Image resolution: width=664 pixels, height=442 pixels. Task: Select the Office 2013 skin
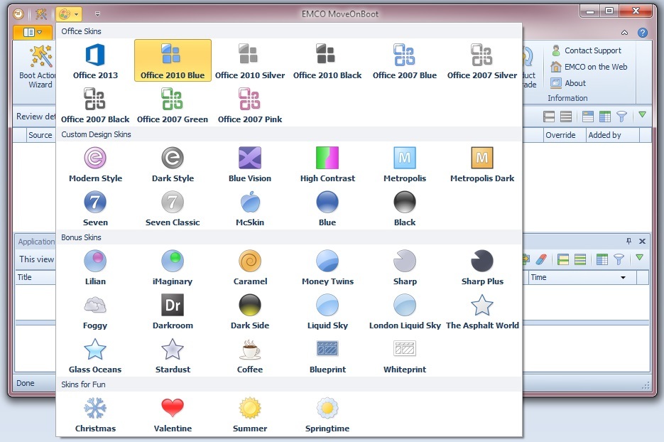coord(95,61)
